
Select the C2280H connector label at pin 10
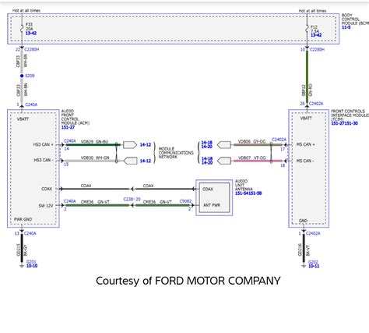[x=317, y=50]
